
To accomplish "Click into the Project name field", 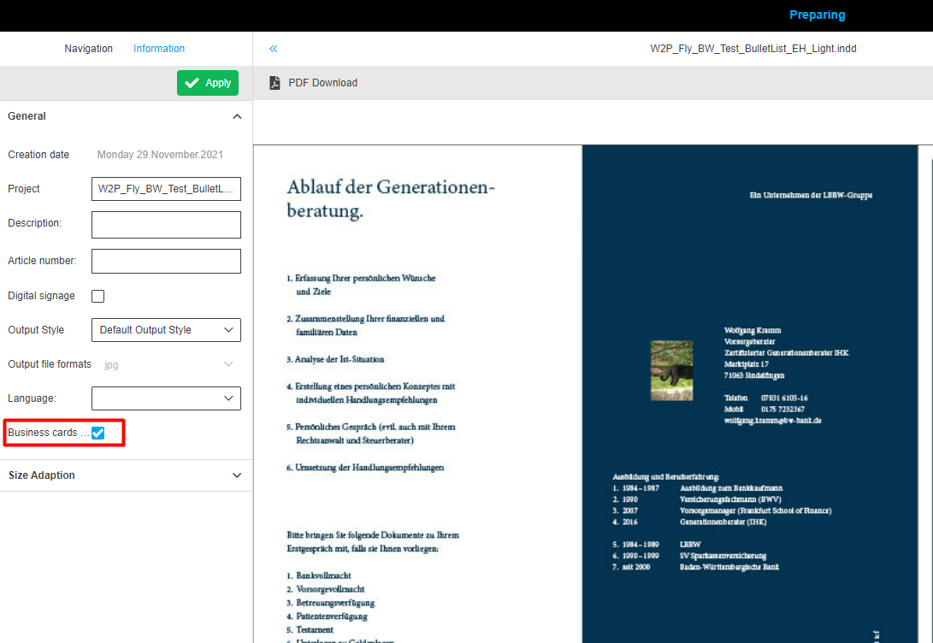I will tap(166, 189).
